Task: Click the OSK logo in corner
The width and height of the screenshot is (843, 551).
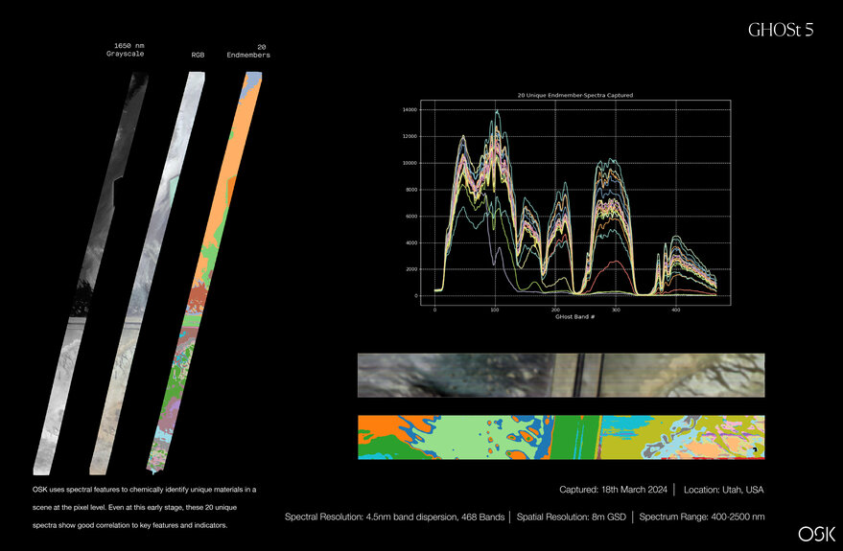Action: 817,534
